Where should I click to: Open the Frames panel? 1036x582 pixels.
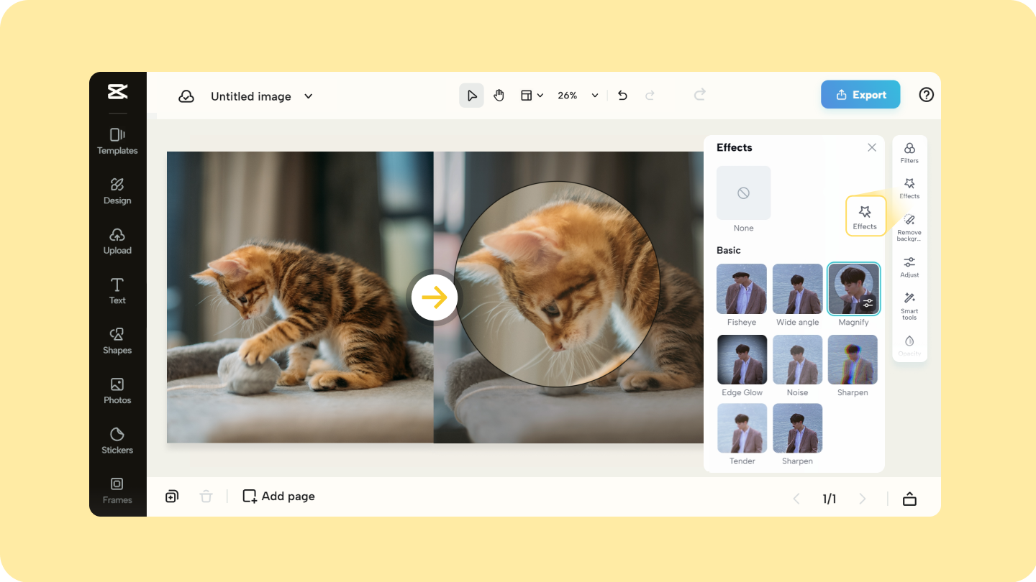point(117,490)
